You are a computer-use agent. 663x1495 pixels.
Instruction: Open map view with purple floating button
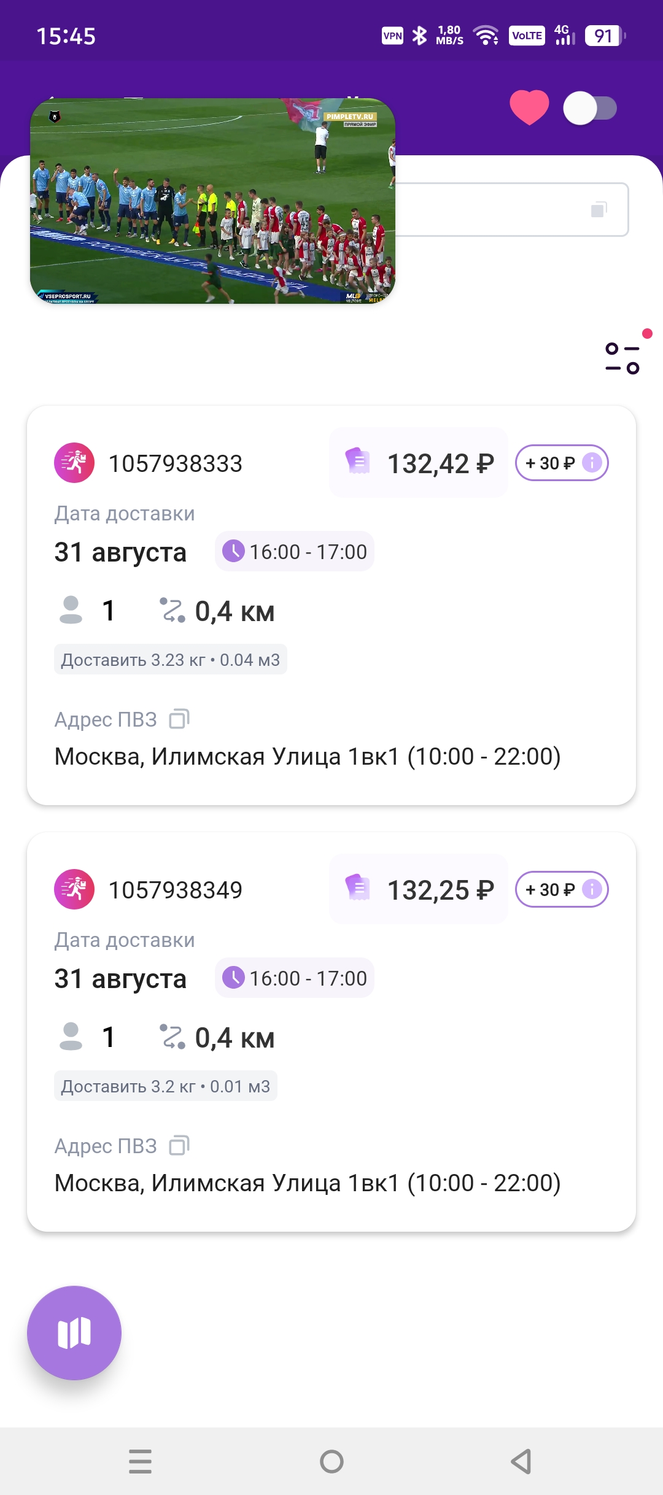pyautogui.click(x=74, y=1333)
